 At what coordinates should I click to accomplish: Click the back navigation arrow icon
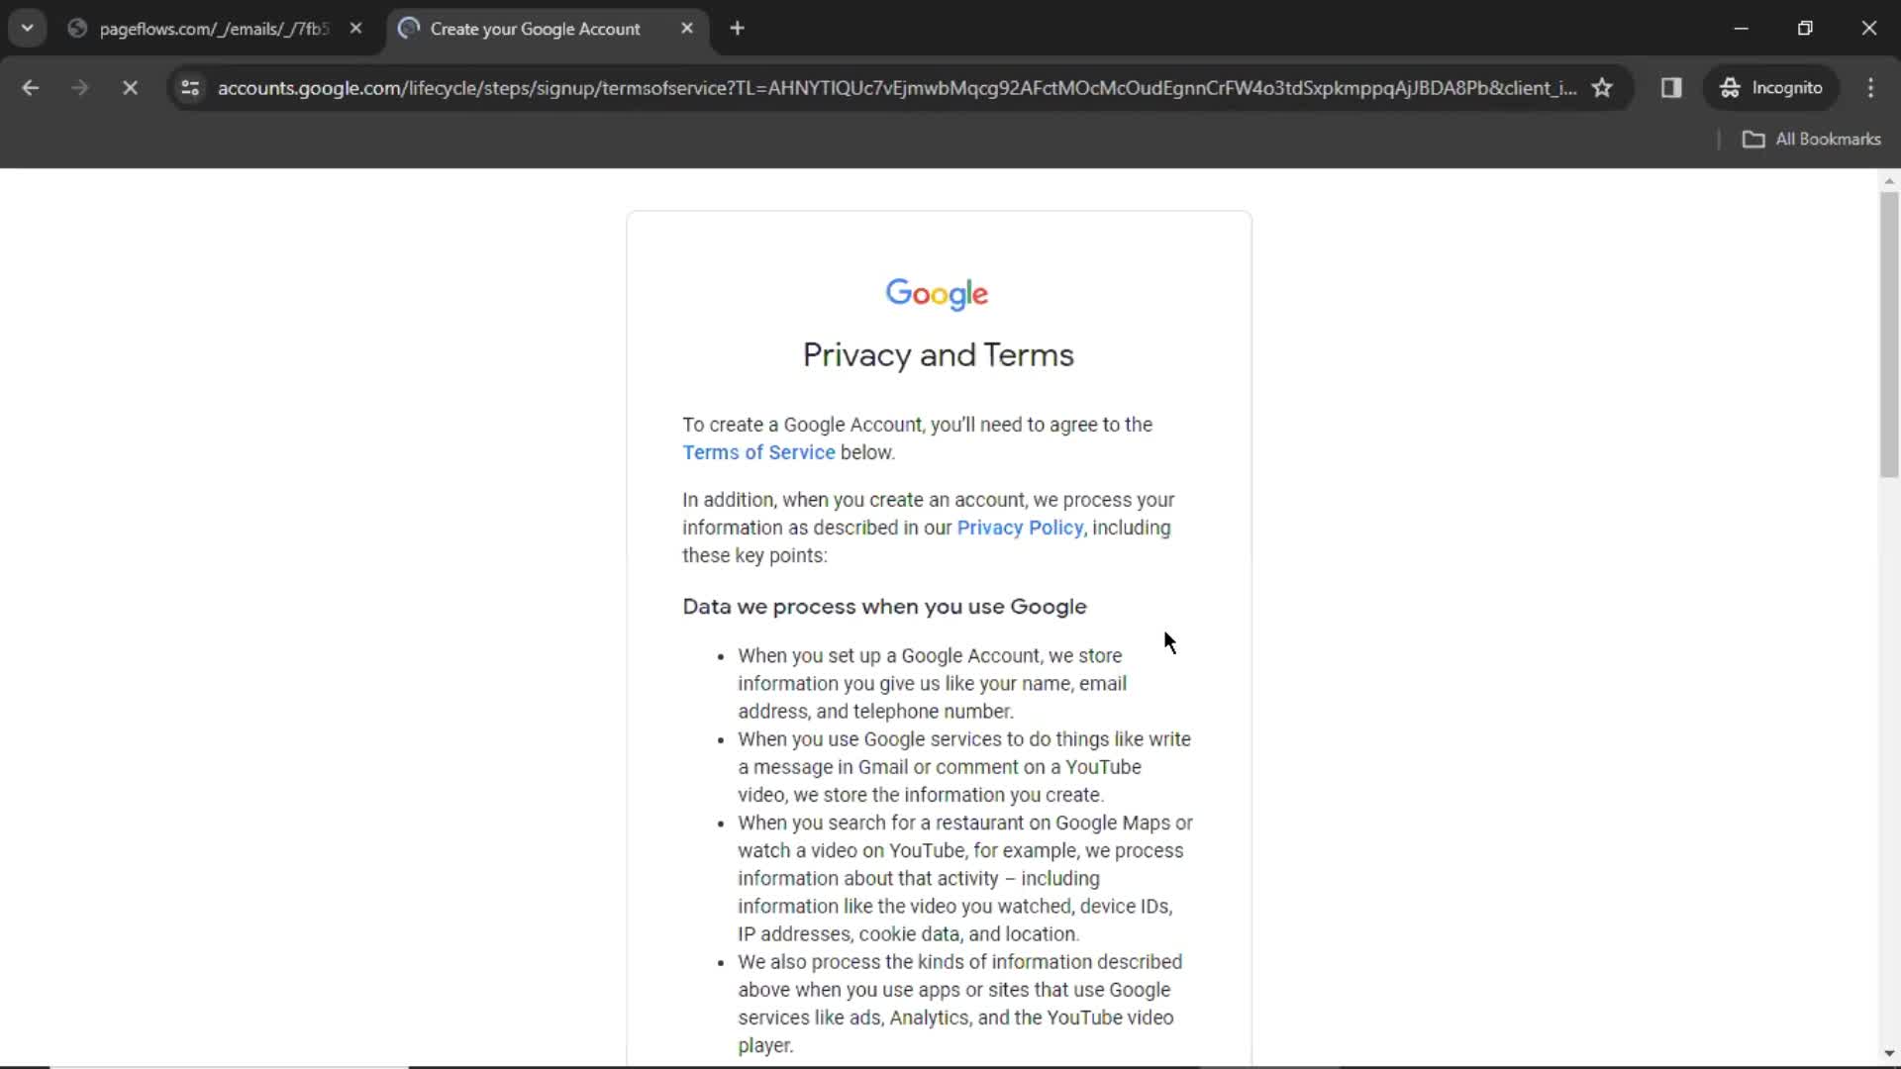[x=32, y=87]
